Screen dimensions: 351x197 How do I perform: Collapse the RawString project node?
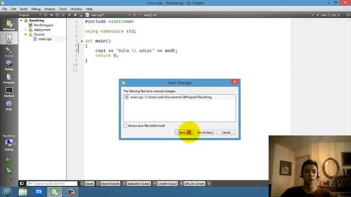coord(21,21)
